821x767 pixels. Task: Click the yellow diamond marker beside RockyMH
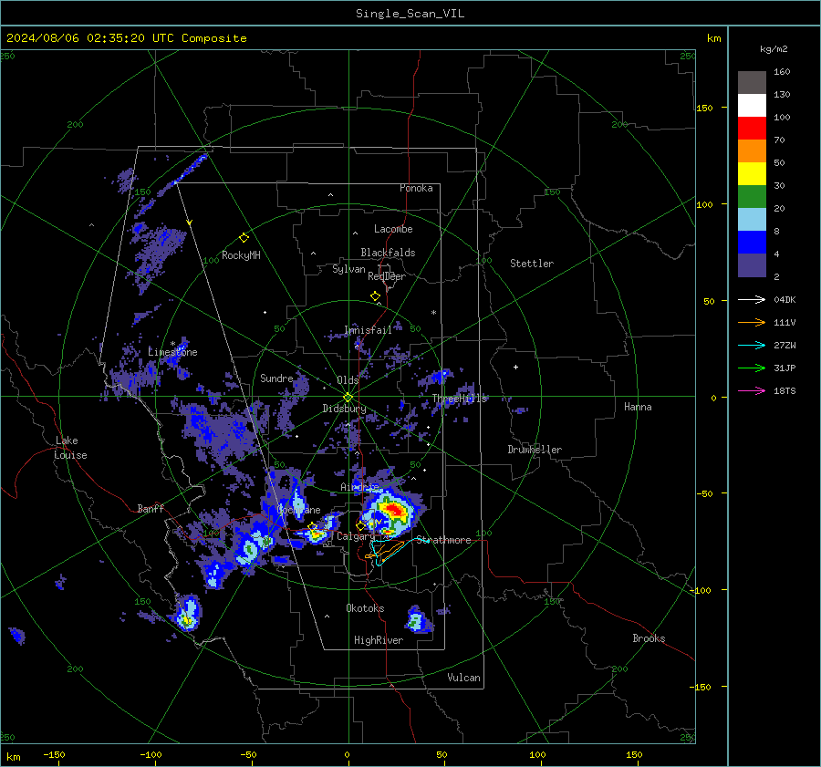click(244, 238)
